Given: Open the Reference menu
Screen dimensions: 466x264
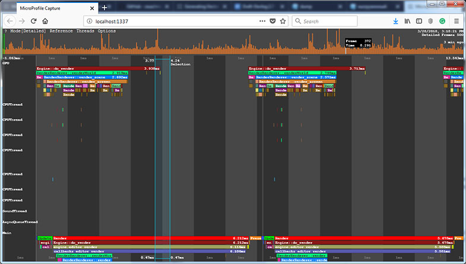Looking at the screenshot, I should [x=62, y=31].
